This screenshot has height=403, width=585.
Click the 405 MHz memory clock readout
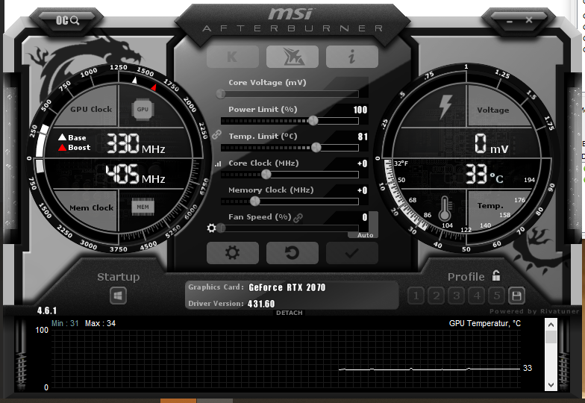[135, 175]
